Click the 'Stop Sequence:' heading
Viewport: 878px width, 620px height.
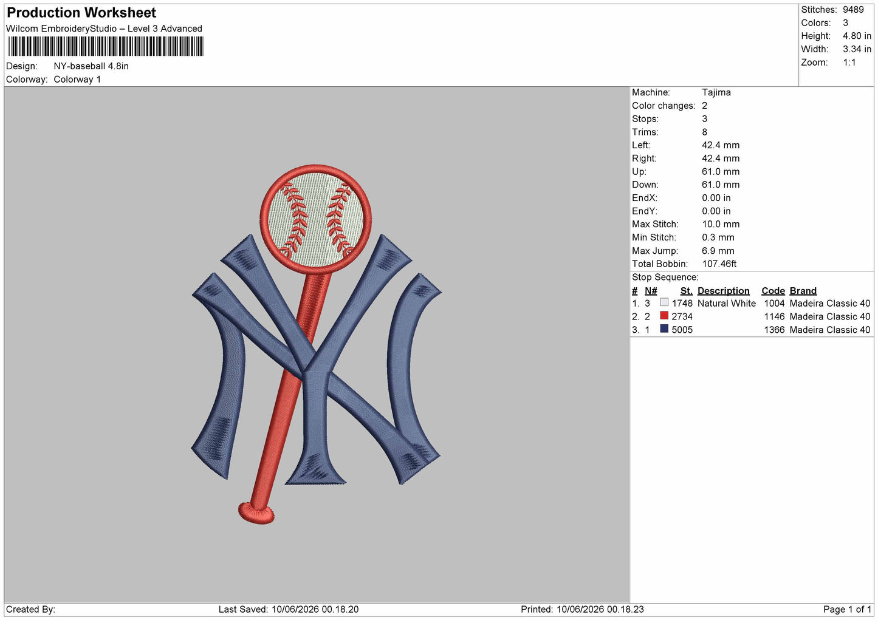click(x=665, y=278)
